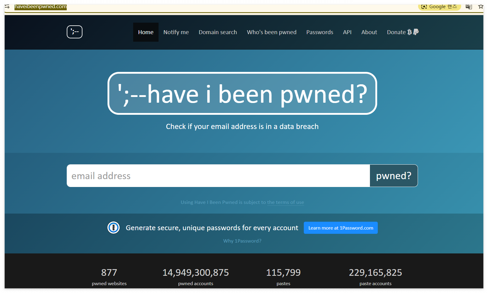Bookmark this page with the star icon
This screenshot has height=293, width=488.
[481, 7]
